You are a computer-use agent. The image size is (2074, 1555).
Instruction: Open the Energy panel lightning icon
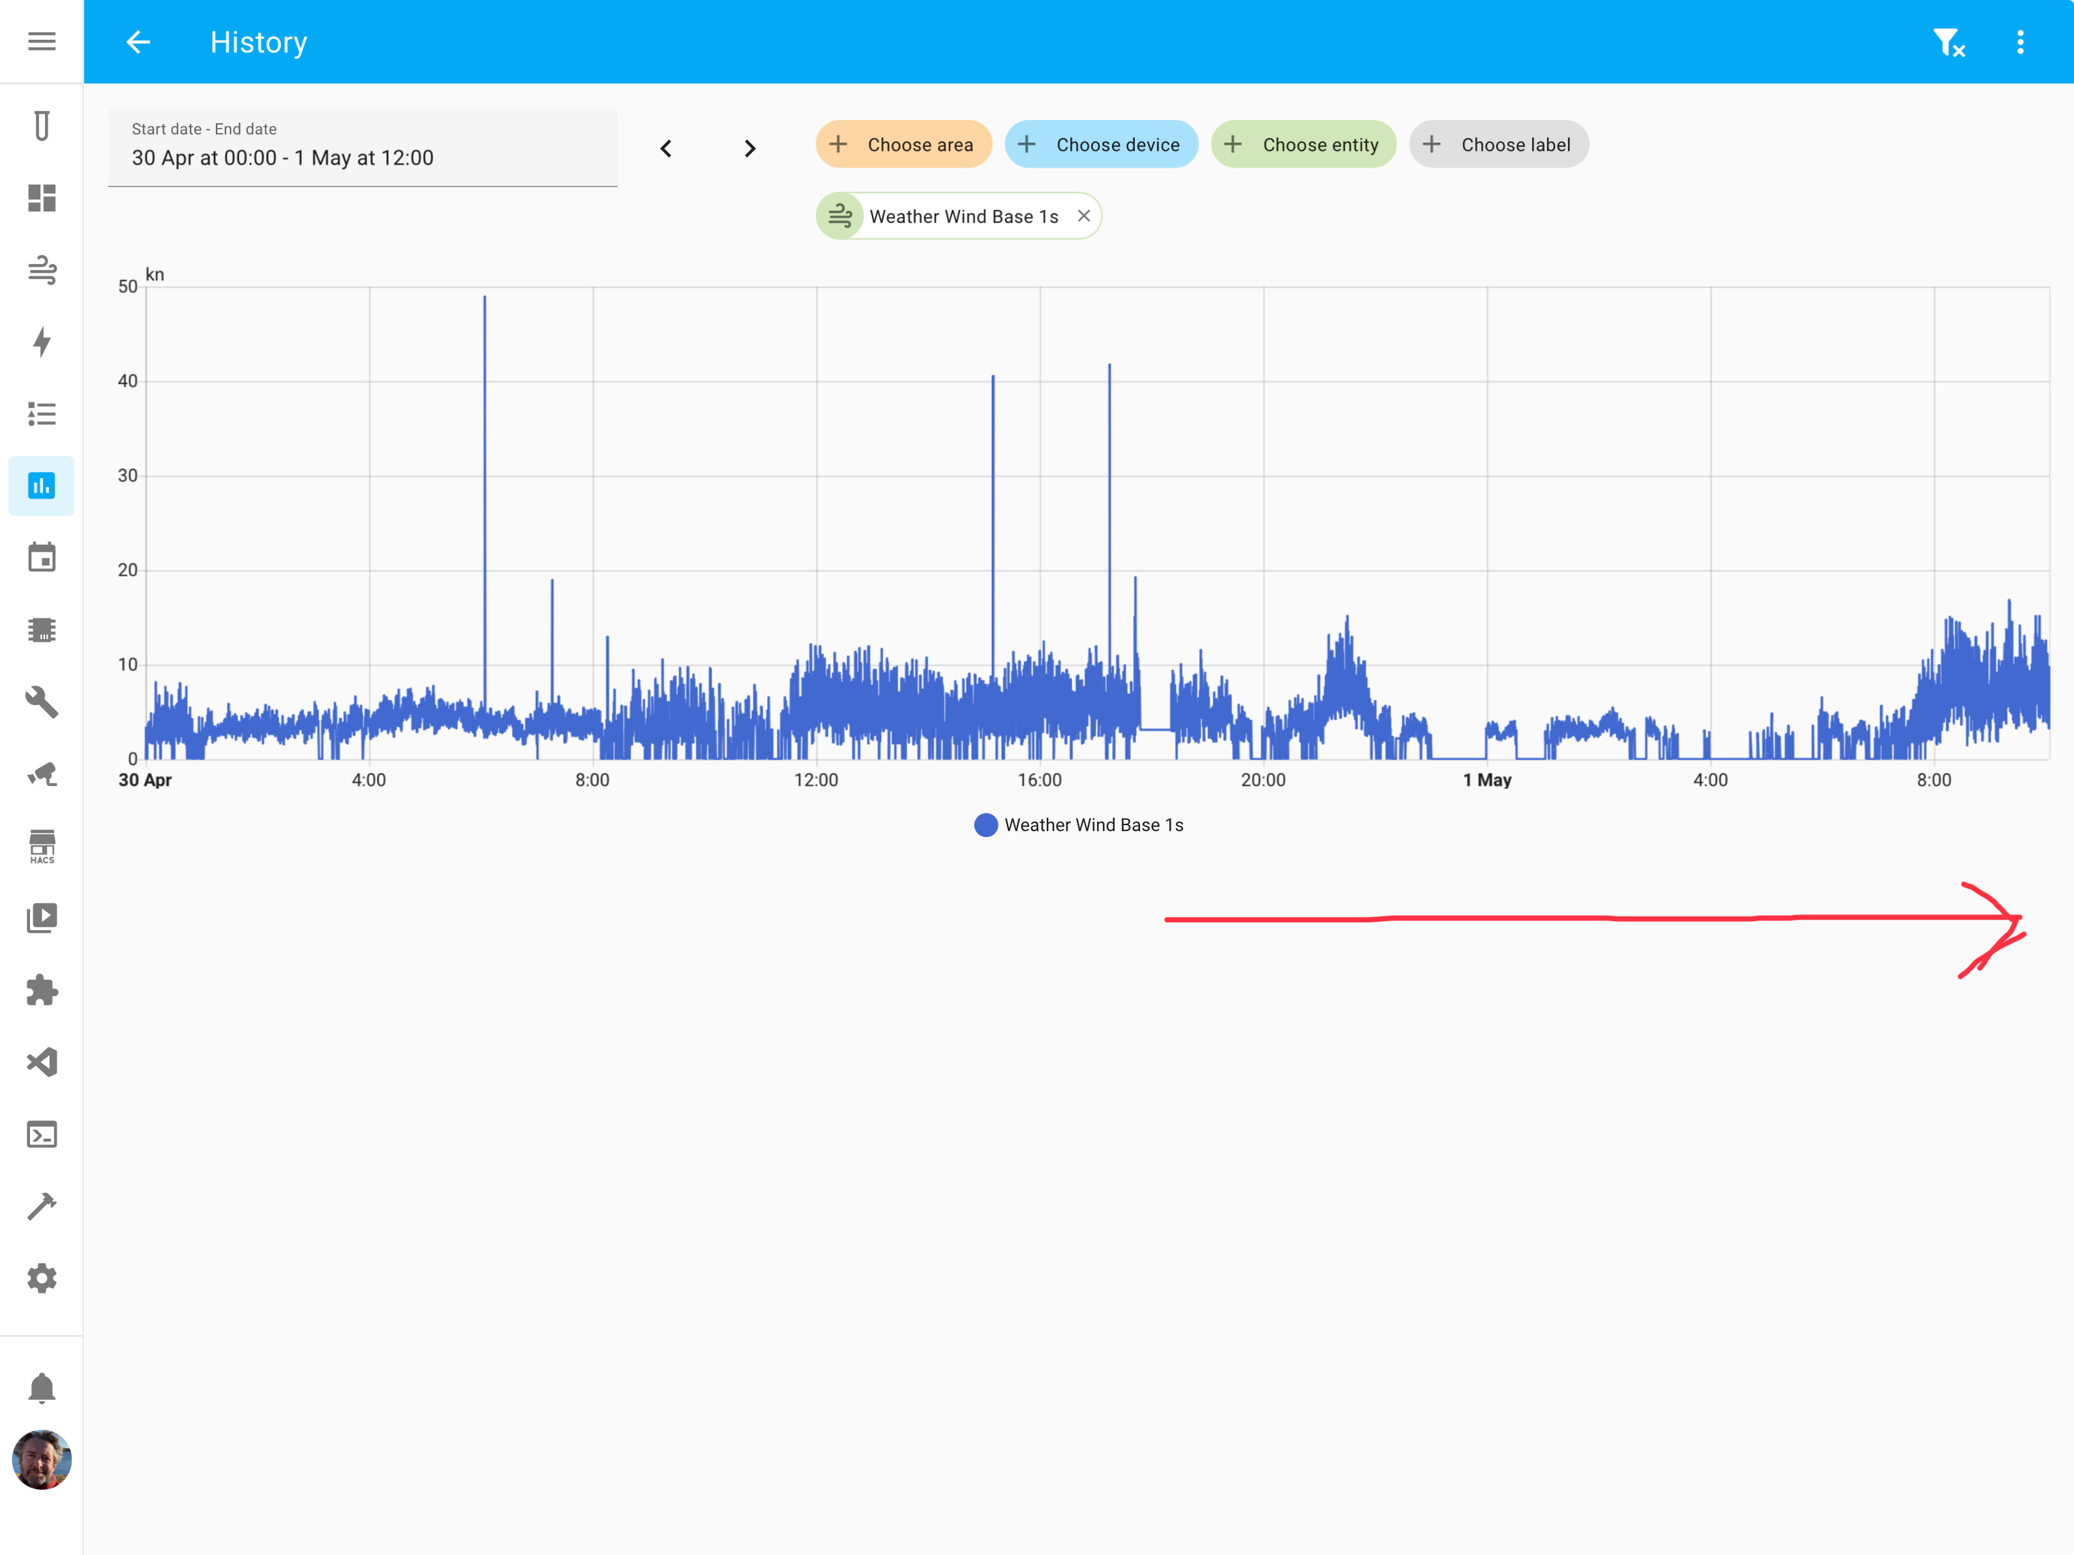tap(41, 342)
